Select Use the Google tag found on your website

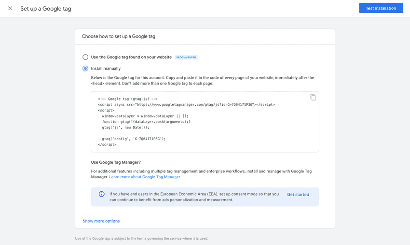coord(85,57)
